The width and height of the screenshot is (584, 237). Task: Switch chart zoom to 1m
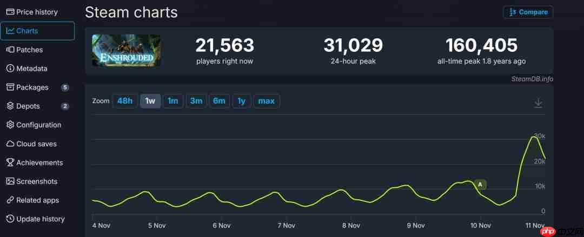point(173,101)
